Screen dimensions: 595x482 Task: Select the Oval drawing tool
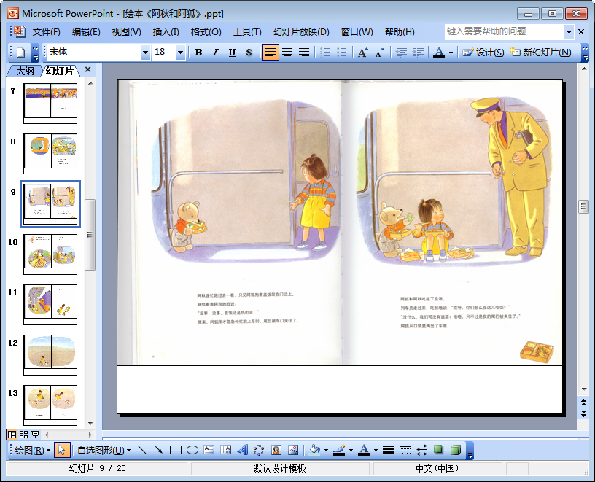[x=192, y=451]
